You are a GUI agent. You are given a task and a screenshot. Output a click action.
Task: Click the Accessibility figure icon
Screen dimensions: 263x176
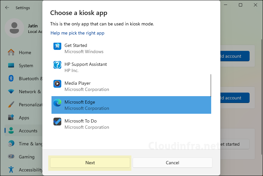pyautogui.click(x=11, y=169)
